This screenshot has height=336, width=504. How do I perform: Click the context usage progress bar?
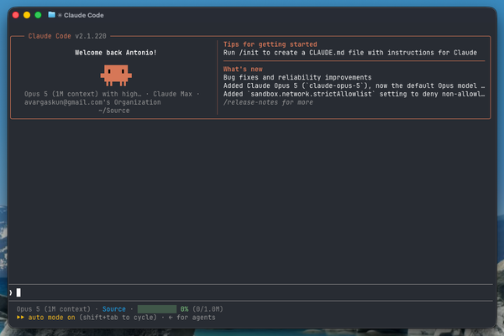[157, 309]
